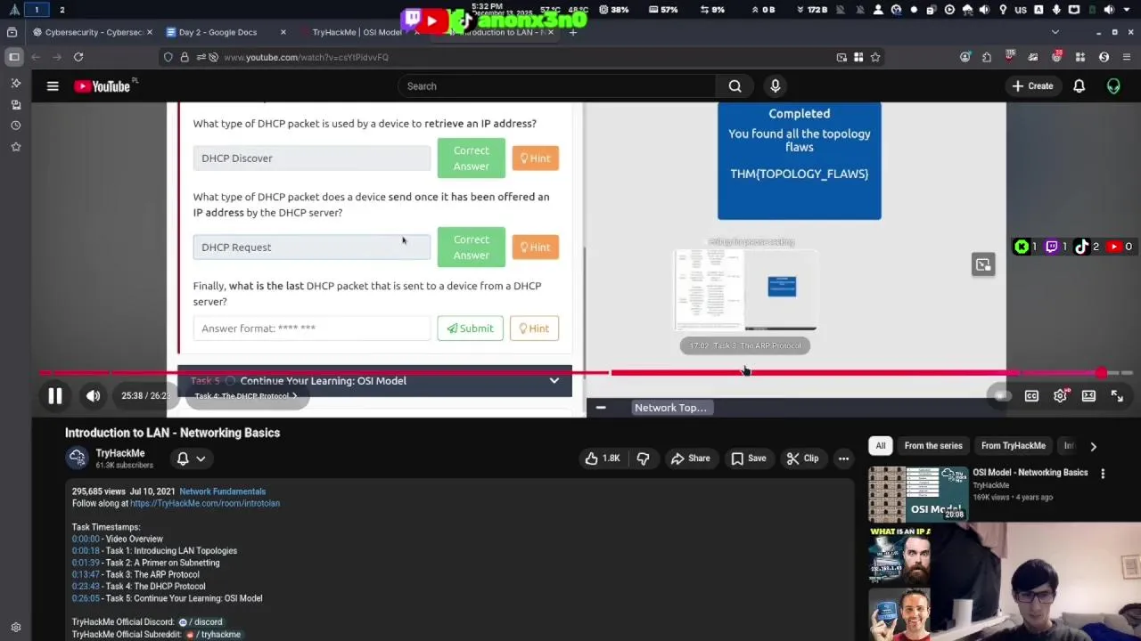Open the tryhackme subreddit link
1141x641 pixels.
[x=213, y=634]
